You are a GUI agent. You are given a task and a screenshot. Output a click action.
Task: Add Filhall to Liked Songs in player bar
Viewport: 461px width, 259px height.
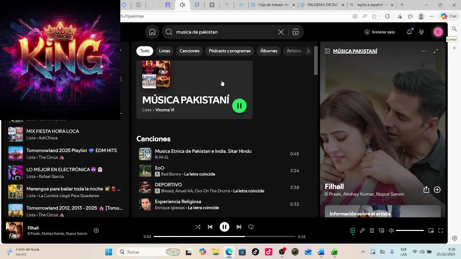[96, 231]
